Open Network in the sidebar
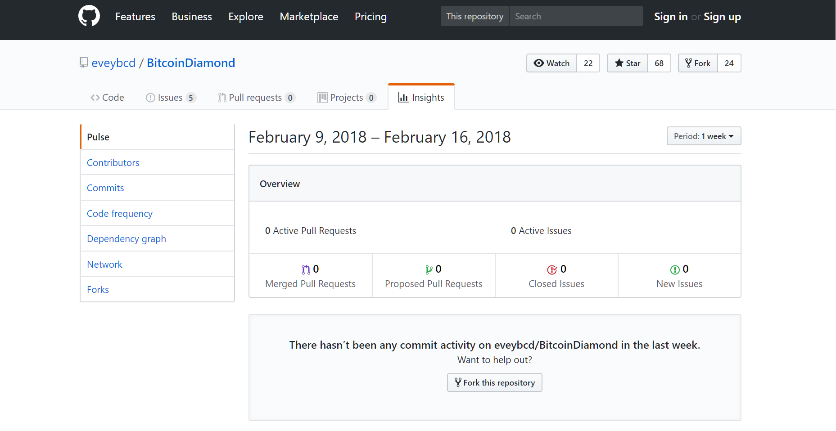This screenshot has width=836, height=431. coord(158,264)
